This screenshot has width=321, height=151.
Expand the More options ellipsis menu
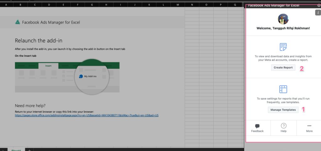coord(309,126)
